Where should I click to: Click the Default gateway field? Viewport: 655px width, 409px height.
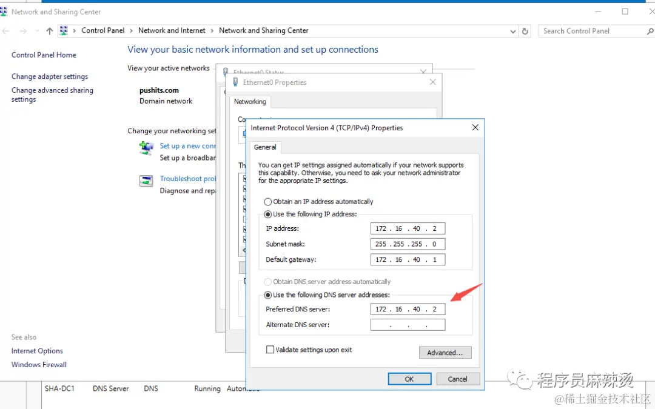(408, 259)
